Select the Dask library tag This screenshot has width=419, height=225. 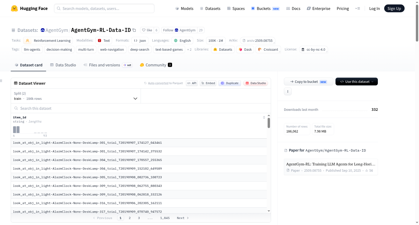pyautogui.click(x=245, y=49)
